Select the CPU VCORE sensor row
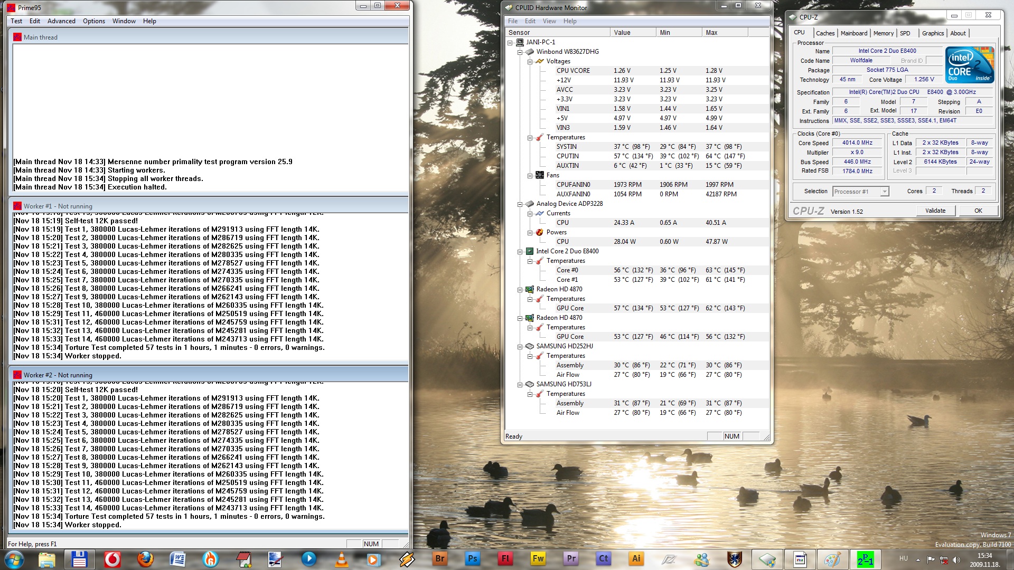Image resolution: width=1014 pixels, height=570 pixels. [573, 71]
